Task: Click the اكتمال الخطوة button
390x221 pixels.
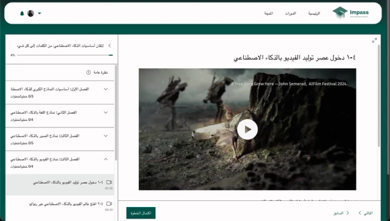Action: pyautogui.click(x=141, y=213)
